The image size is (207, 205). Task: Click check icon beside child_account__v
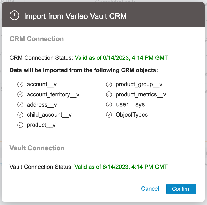(x=20, y=115)
